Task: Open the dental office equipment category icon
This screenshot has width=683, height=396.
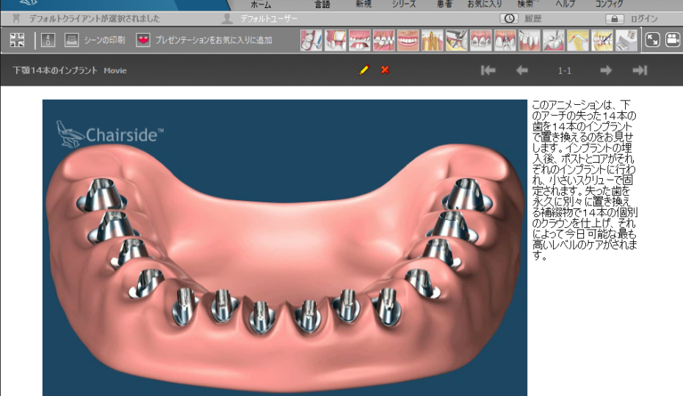Action: pos(626,40)
